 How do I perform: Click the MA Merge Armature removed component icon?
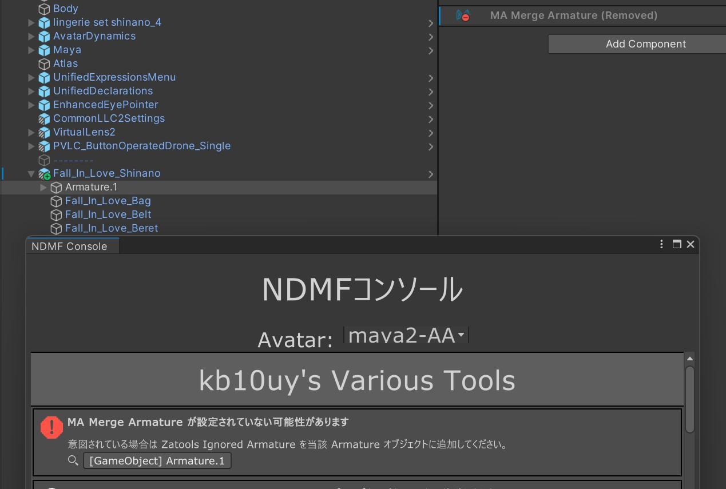[463, 15]
